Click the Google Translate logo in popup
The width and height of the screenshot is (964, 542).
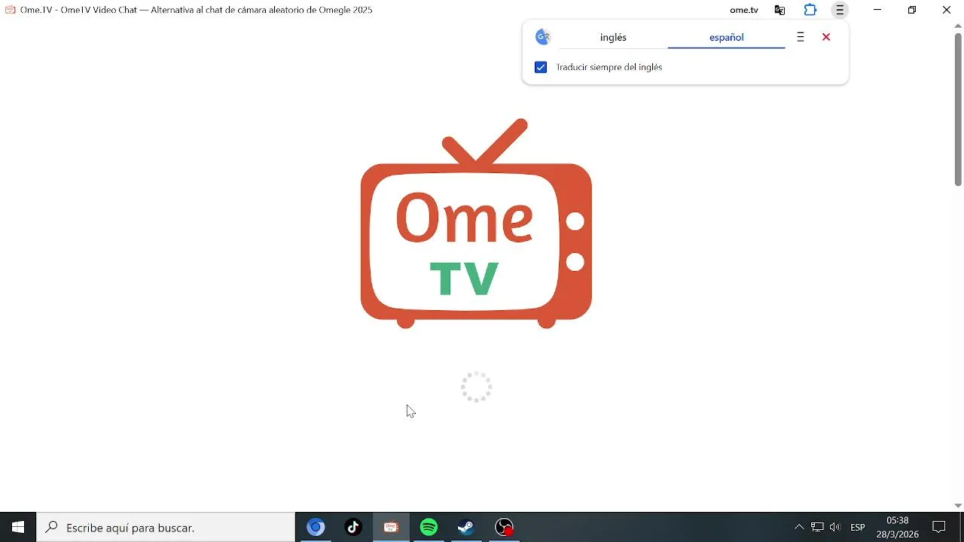[x=543, y=37]
